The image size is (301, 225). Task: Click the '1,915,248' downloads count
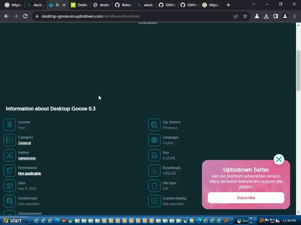[x=169, y=173]
